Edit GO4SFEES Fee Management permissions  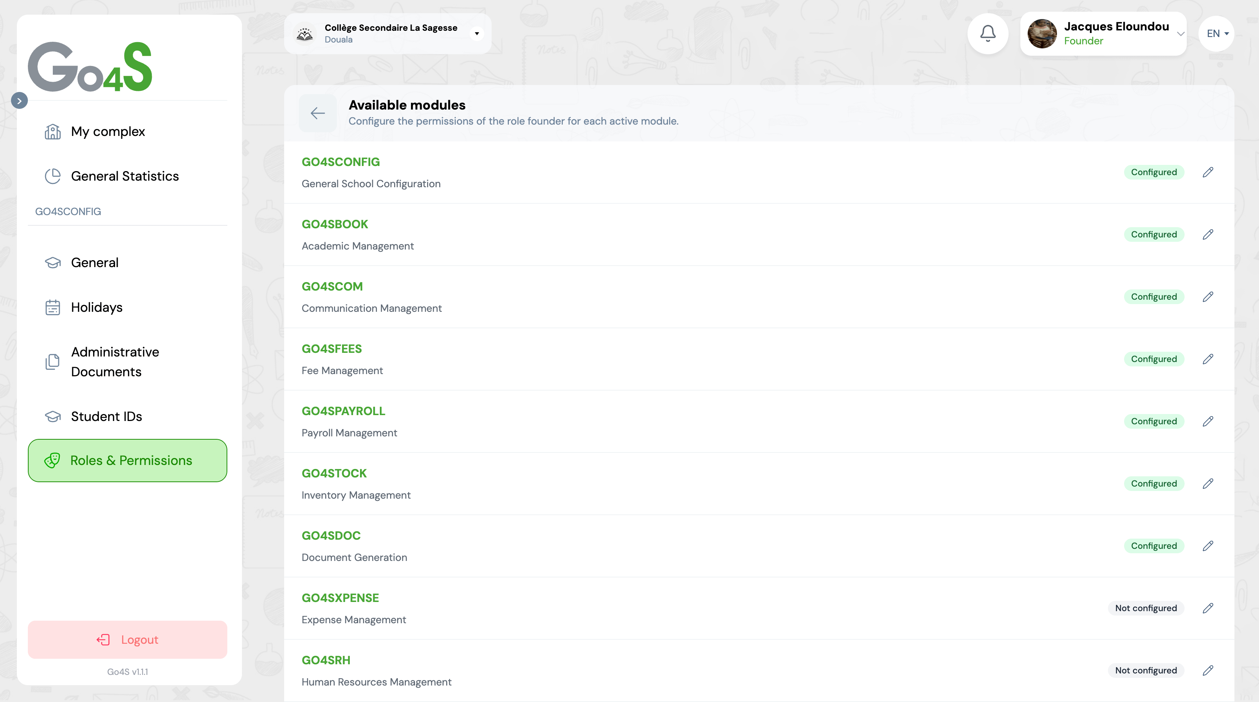pyautogui.click(x=1208, y=359)
